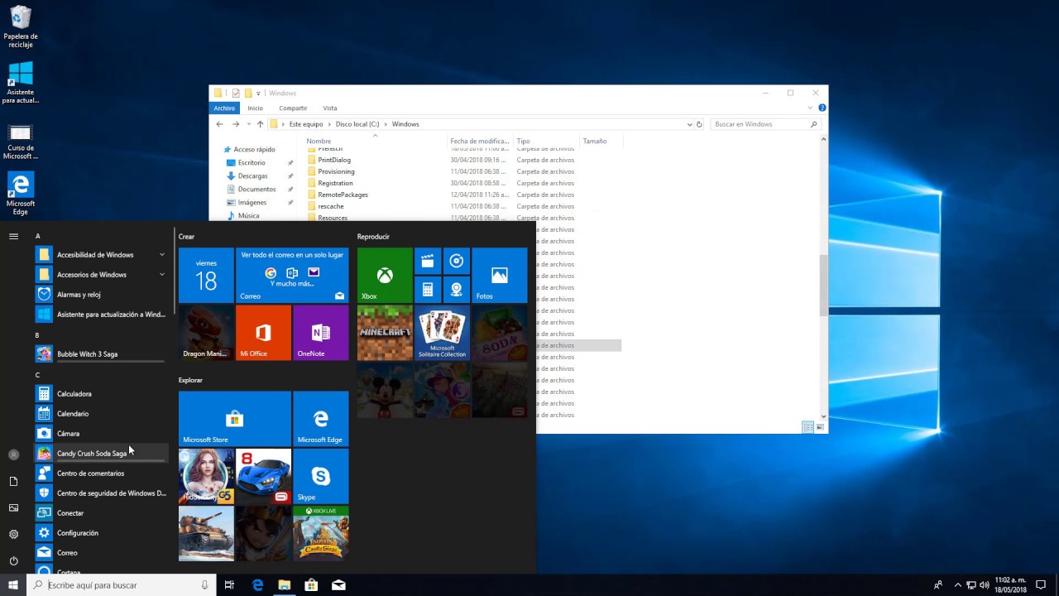Switch to the Vista ribbon tab

(330, 108)
